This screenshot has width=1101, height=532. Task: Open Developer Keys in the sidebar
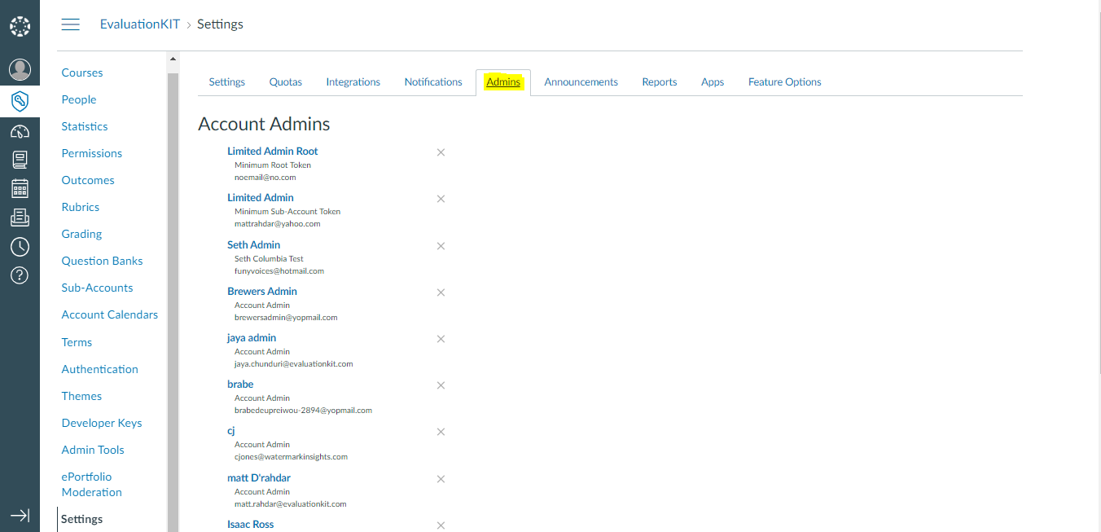click(x=102, y=423)
